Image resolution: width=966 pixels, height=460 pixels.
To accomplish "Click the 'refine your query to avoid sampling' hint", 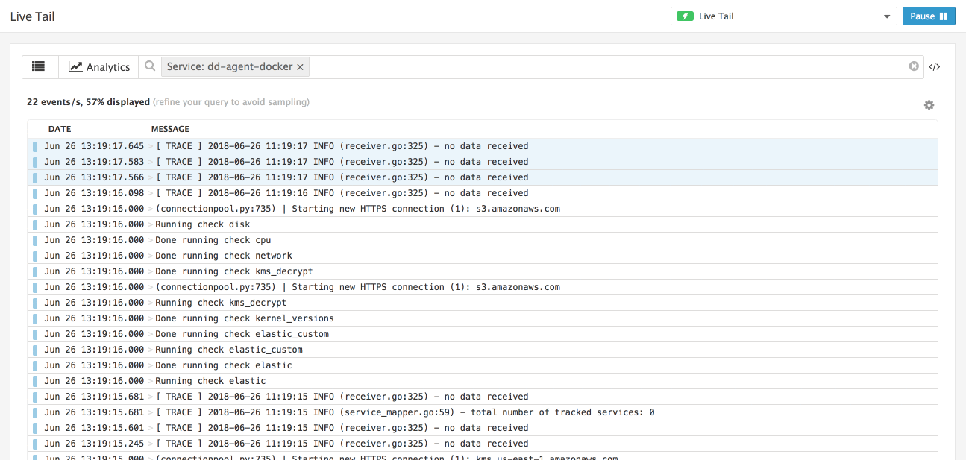I will coord(231,102).
